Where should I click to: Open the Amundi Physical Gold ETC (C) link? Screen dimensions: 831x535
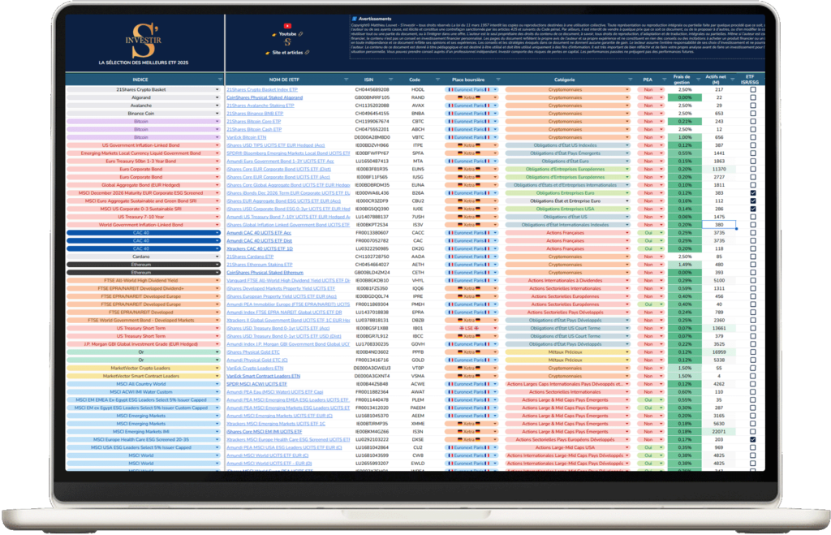coord(257,360)
